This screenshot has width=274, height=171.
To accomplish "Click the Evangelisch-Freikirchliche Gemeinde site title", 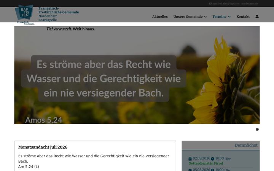I will [59, 10].
